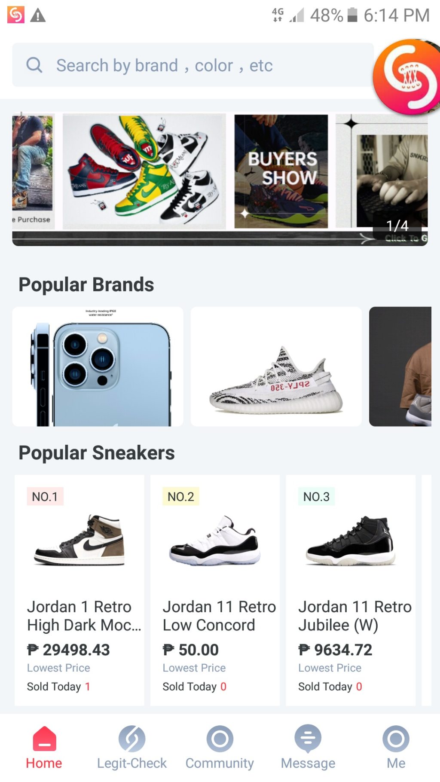Open the Me profile tab
440x782 pixels.
tap(396, 748)
